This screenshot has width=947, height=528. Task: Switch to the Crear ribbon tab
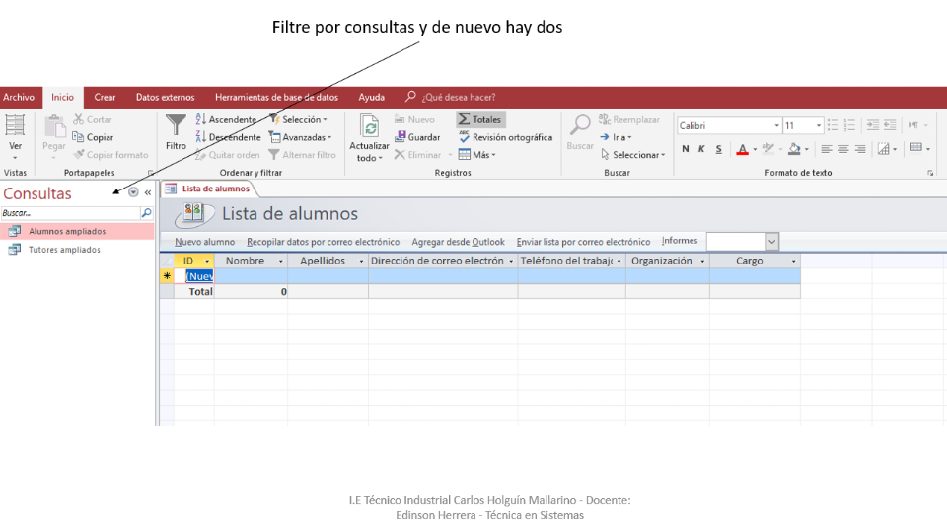pyautogui.click(x=105, y=97)
